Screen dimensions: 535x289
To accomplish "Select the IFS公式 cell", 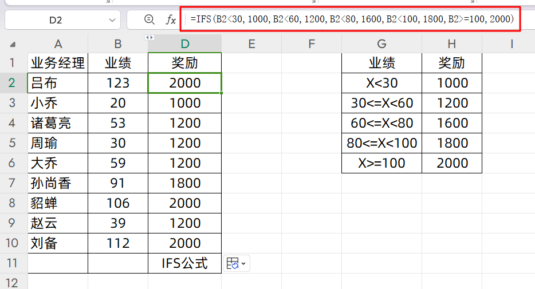I will pyautogui.click(x=184, y=263).
